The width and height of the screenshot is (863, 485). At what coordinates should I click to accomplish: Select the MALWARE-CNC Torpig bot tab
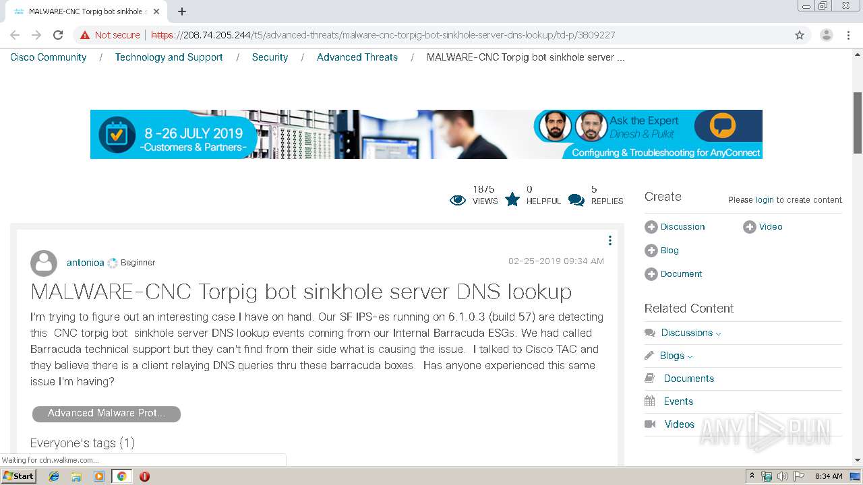(85, 11)
